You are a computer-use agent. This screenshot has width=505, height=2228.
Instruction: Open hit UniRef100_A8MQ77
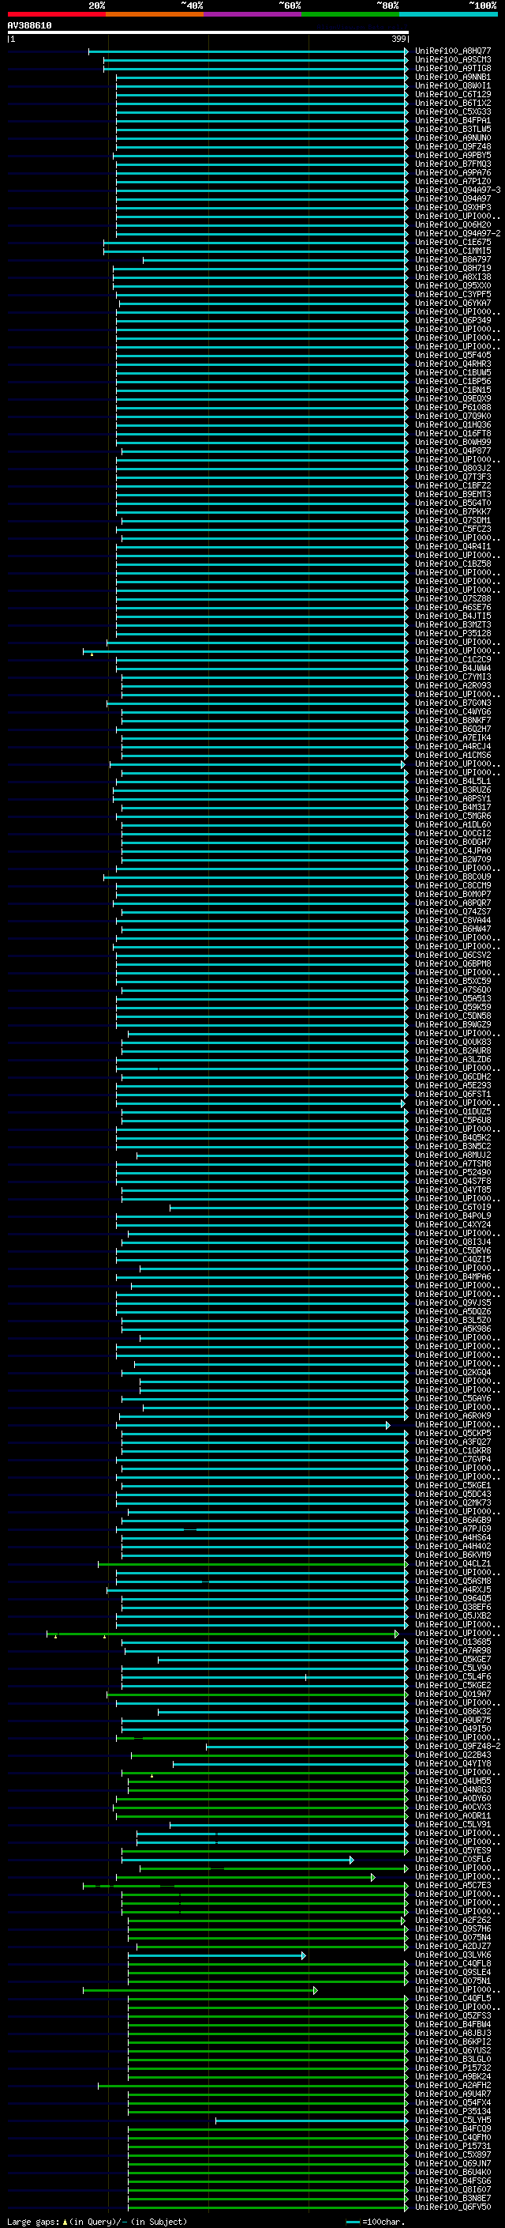452,51
